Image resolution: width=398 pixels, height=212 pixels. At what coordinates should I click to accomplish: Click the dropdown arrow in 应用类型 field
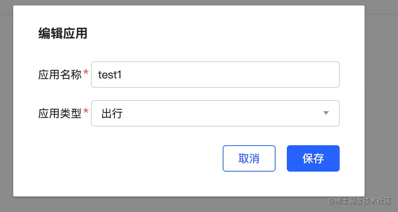326,113
